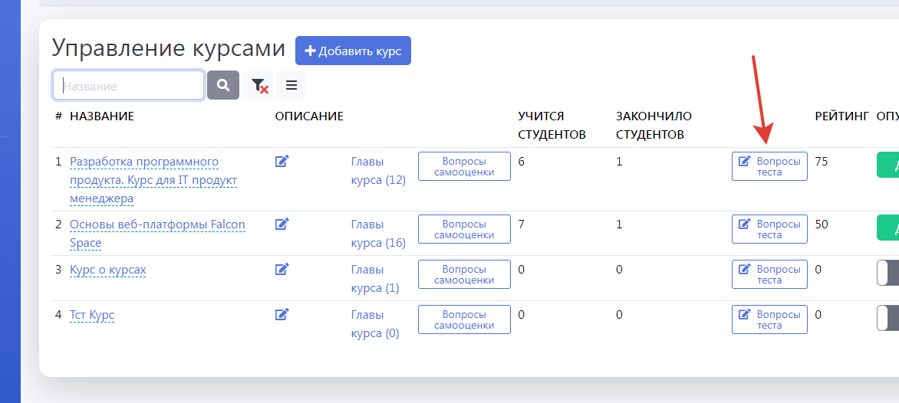The image size is (899, 403).
Task: Open the hamburger list menu icon
Action: [291, 85]
